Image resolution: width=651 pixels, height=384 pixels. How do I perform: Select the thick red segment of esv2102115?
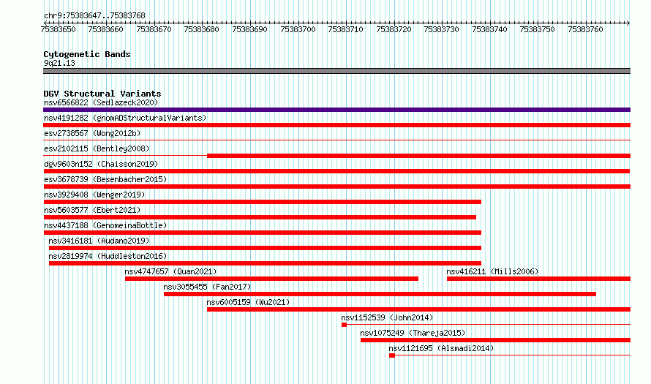click(419, 156)
